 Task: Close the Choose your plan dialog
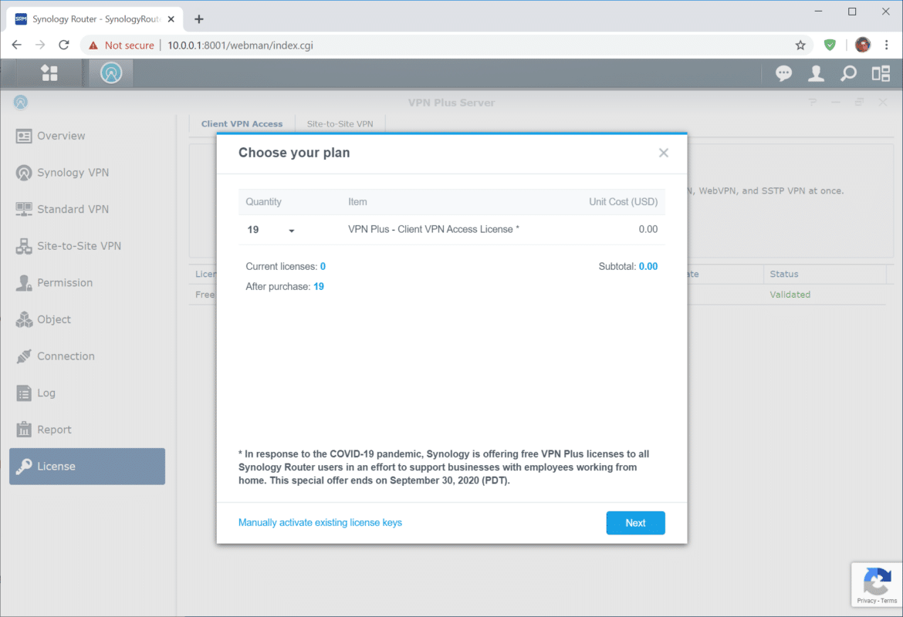(664, 153)
